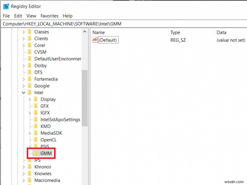Select the GMM folder icon
Screen dimensions: 247x185
pyautogui.click(x=36, y=153)
